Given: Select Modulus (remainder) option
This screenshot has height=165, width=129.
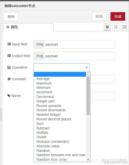Looking at the screenshot, I should pyautogui.click(x=53, y=142).
